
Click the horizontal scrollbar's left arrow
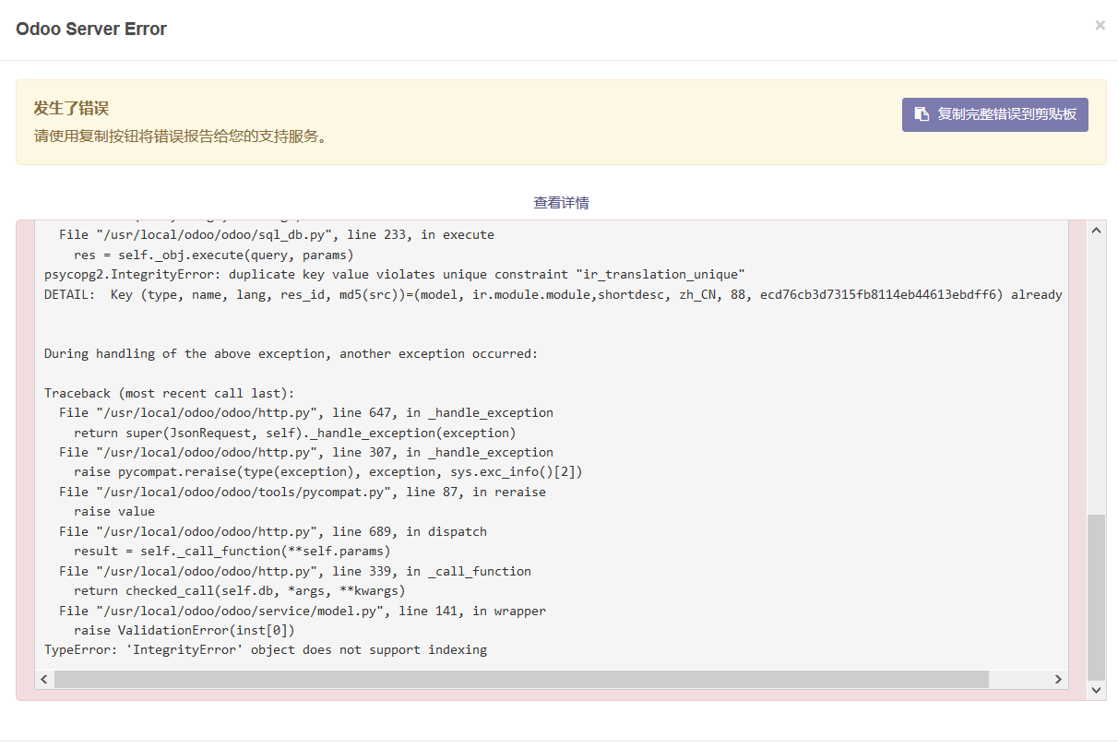tap(43, 678)
